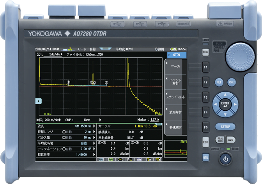Push the right arrow key

tap(235, 104)
